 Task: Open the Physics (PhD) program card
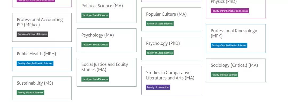[236, 9]
